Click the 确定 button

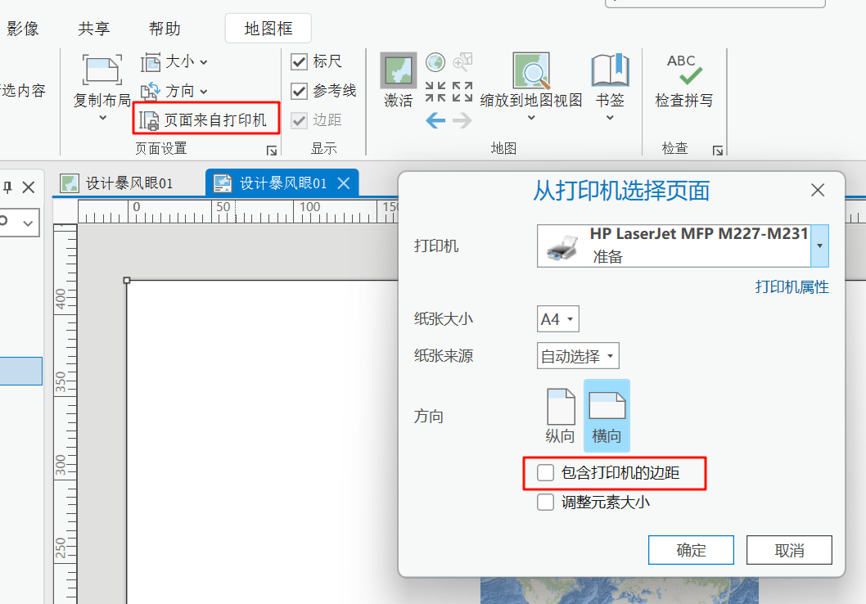coord(691,550)
